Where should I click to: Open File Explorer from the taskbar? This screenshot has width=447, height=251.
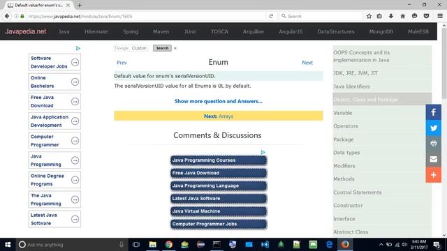152,245
